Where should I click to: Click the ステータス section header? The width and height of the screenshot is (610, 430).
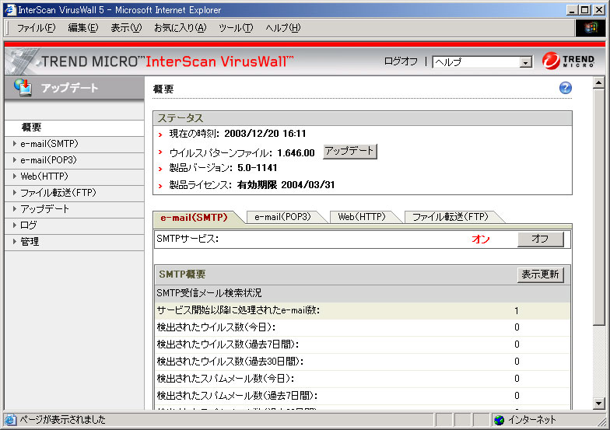(x=363, y=118)
